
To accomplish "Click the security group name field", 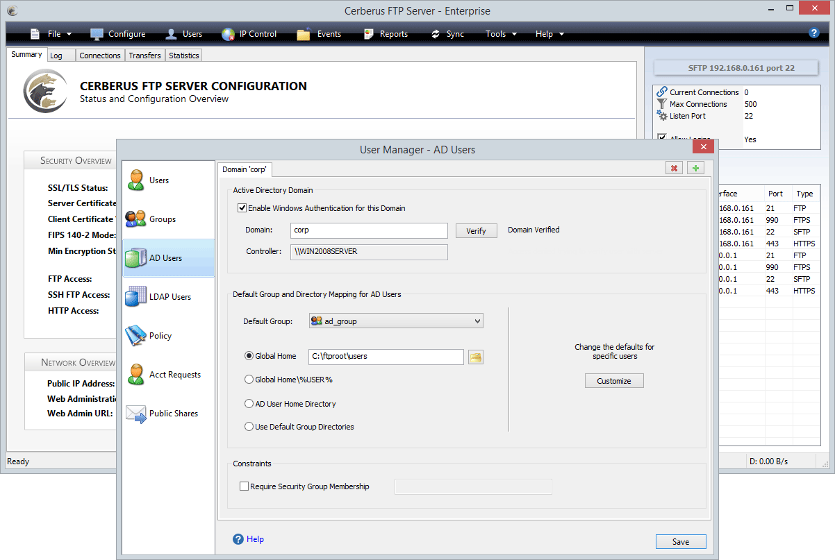I will [x=473, y=487].
